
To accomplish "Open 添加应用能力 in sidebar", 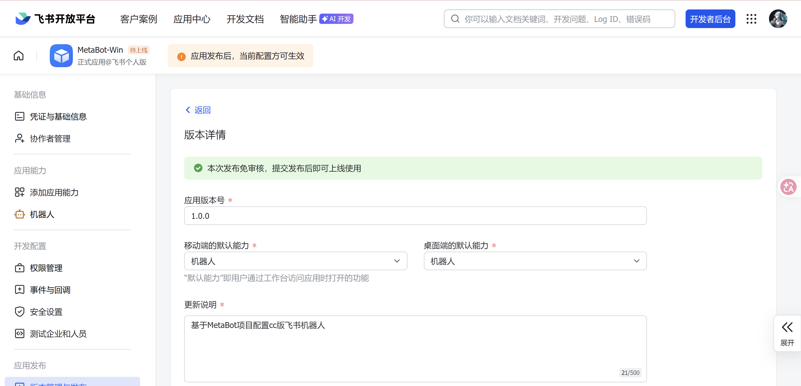I will 54,192.
